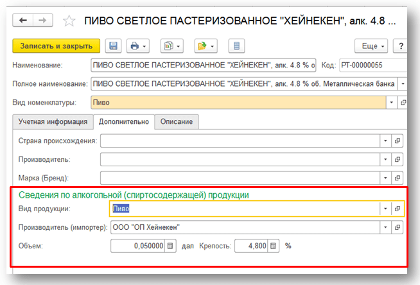
Task: Click the Крепость field showing 4,800
Action: 251,246
